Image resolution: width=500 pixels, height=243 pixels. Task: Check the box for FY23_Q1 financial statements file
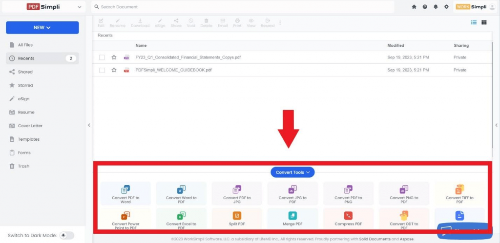(x=102, y=57)
